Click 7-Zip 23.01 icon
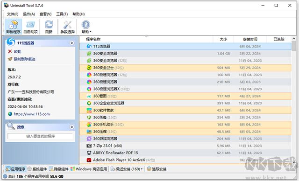 click(89, 146)
